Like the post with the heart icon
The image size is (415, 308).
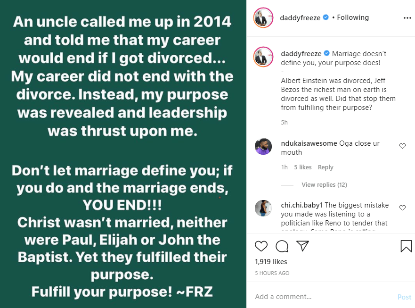coord(261,246)
